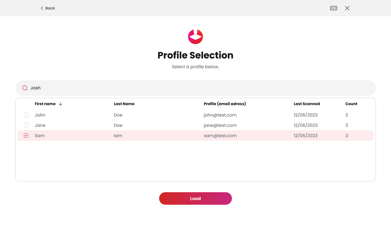This screenshot has width=391, height=234.
Task: Click the First name column header
Action: (x=45, y=104)
